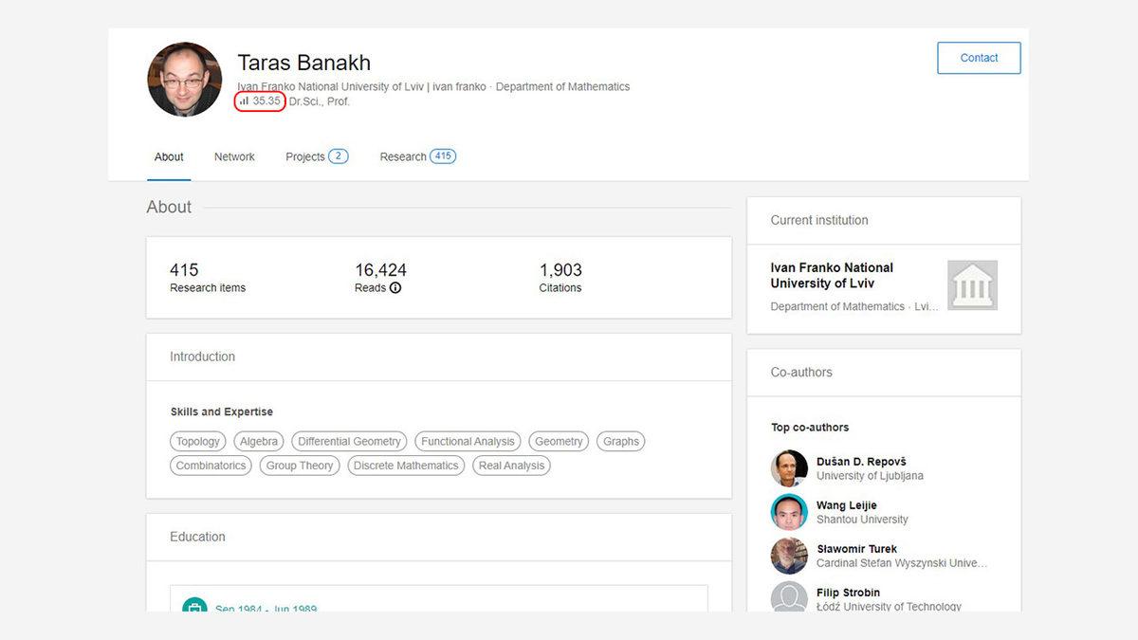Click Wang Leijie's avatar
This screenshot has width=1138, height=640.
790,511
